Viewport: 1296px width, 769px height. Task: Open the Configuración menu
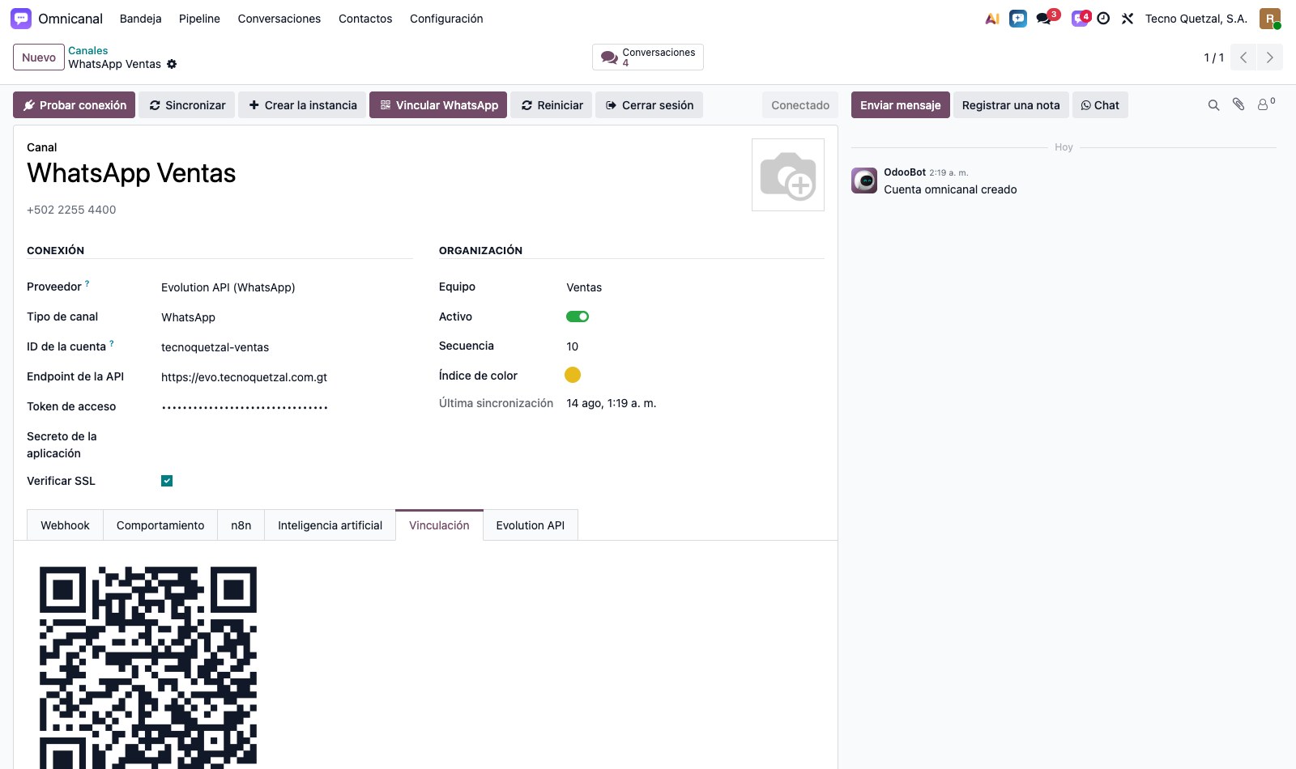446,19
